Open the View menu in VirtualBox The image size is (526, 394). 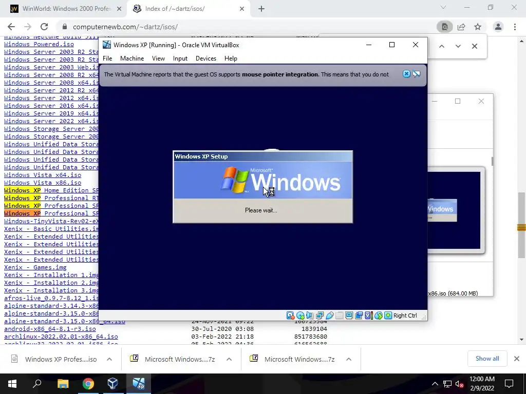coord(158,58)
